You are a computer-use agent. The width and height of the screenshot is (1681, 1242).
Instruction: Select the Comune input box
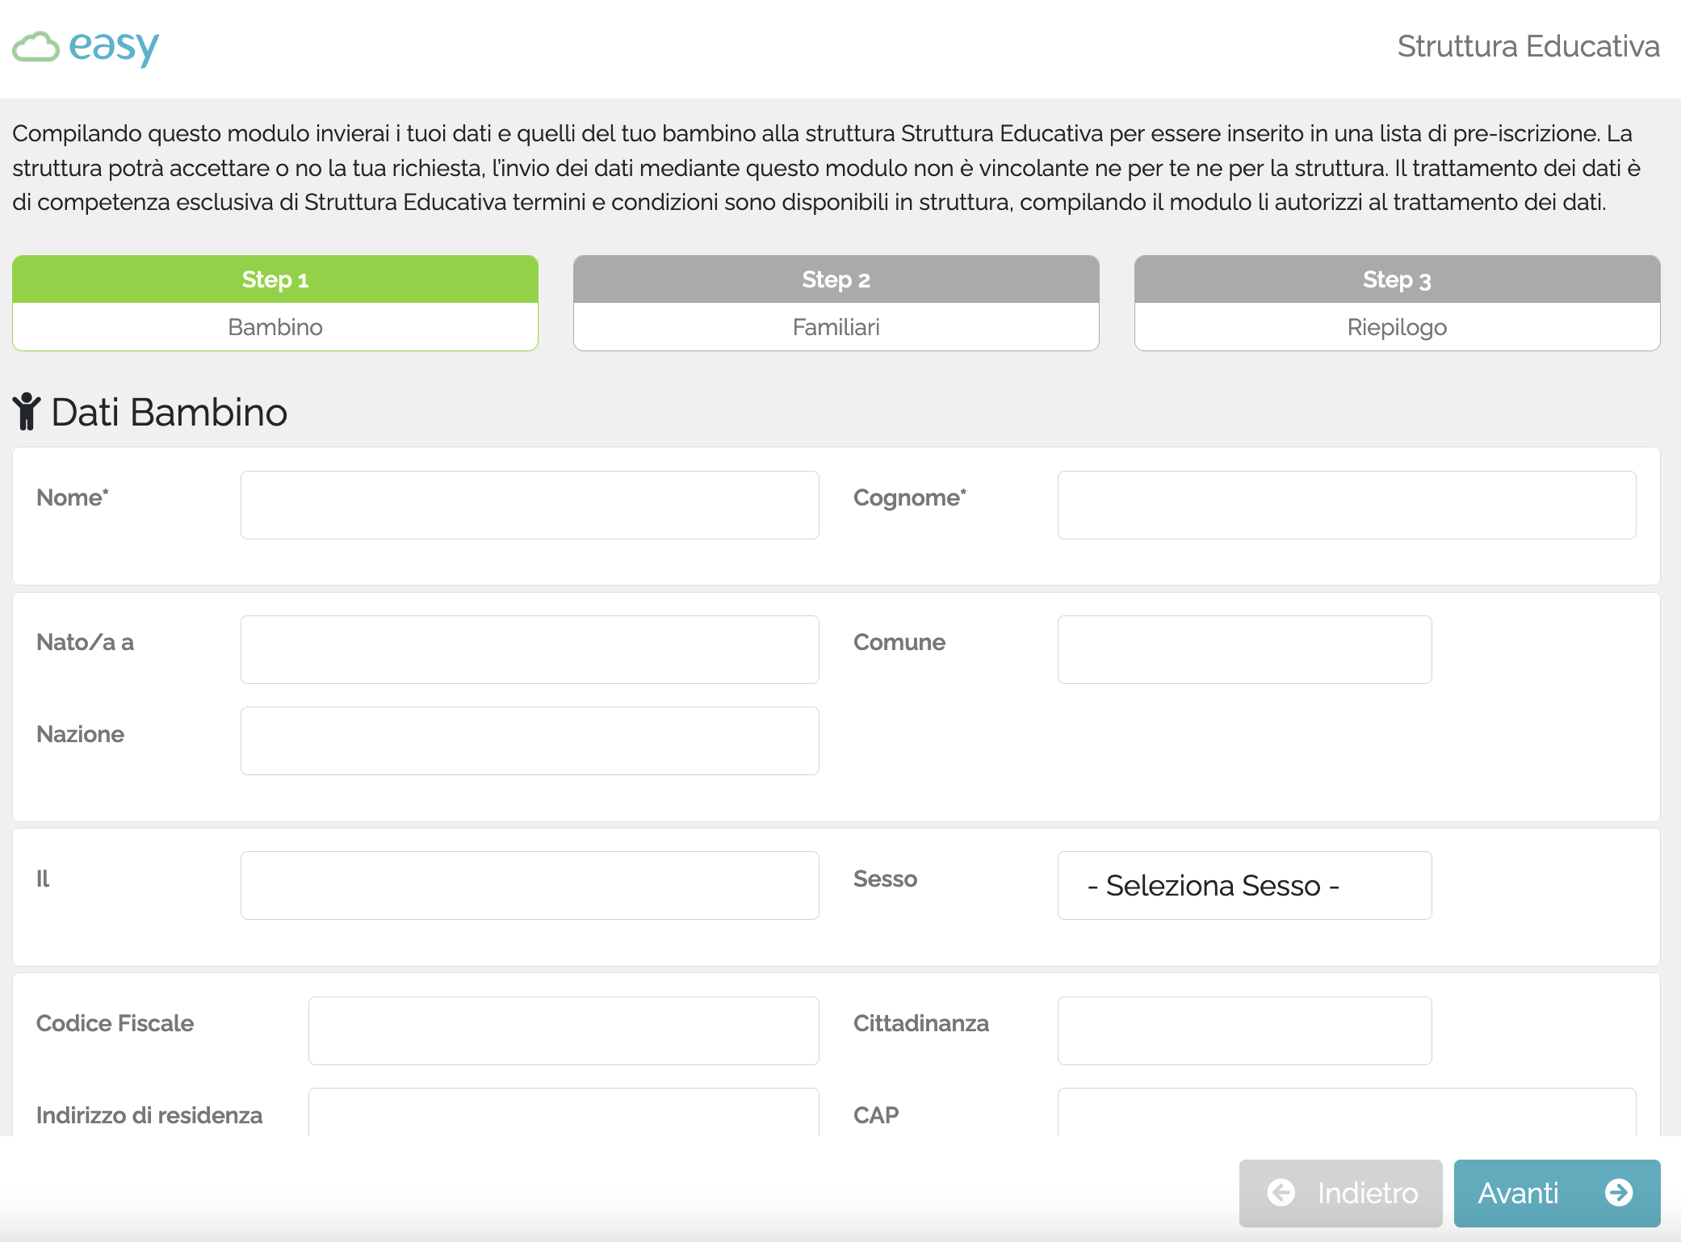[1243, 649]
